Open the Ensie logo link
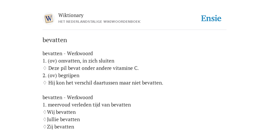This screenshot has height=134, width=269. (211, 19)
